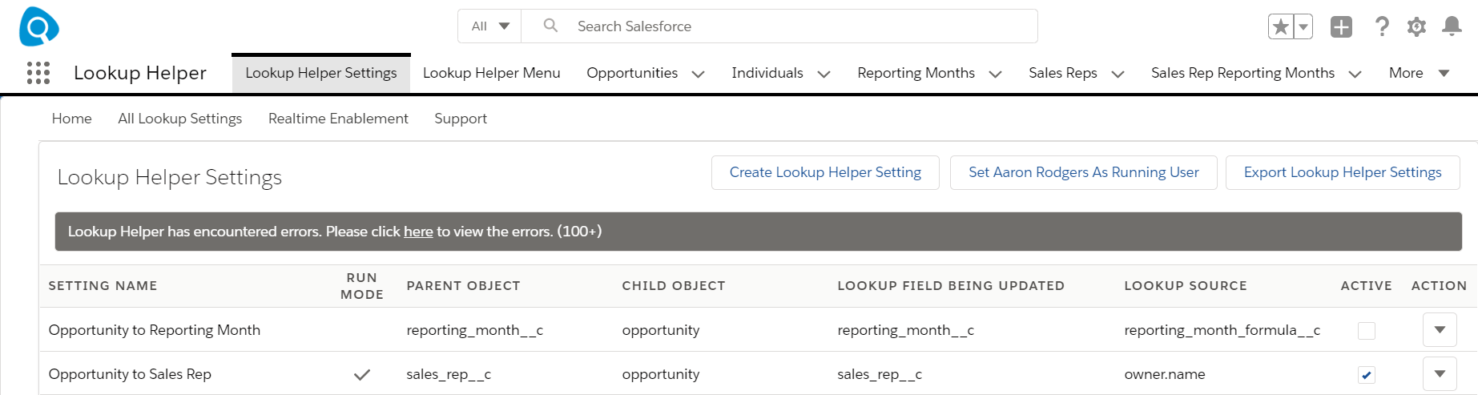This screenshot has height=395, width=1478.
Task: Open the Sales Rep Reporting Months tab
Action: 1242,73
